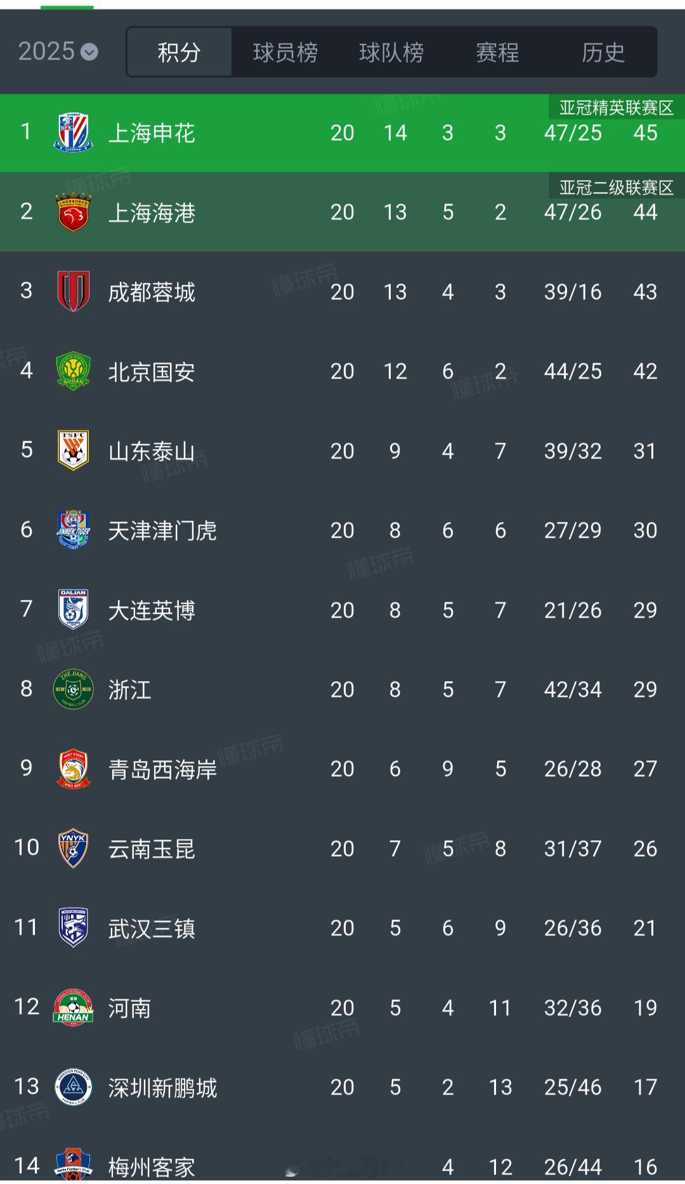Tap the 亚冠精英联赛区 label
This screenshot has width=685, height=1184.
click(616, 108)
